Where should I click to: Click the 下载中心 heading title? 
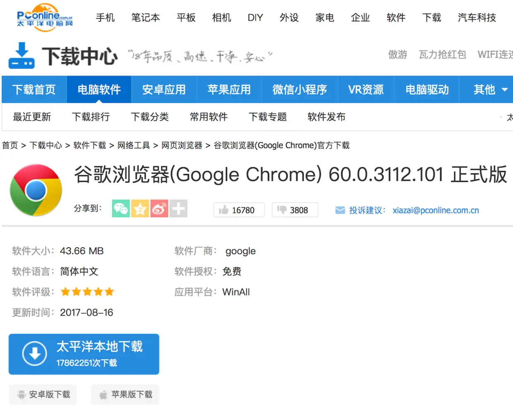80,56
